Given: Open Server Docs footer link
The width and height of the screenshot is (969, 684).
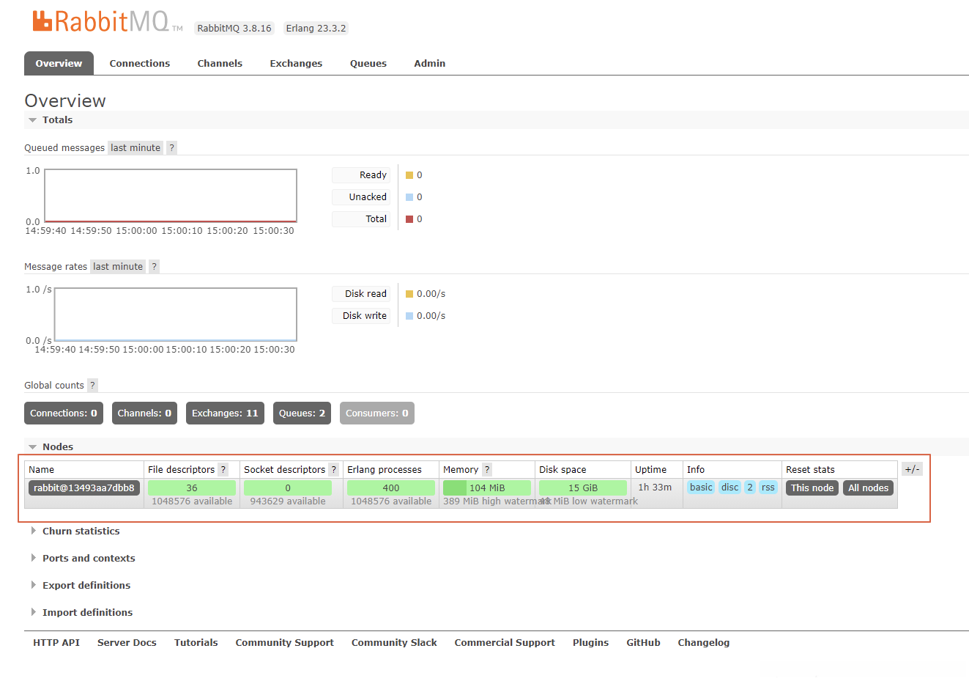Looking at the screenshot, I should point(127,643).
